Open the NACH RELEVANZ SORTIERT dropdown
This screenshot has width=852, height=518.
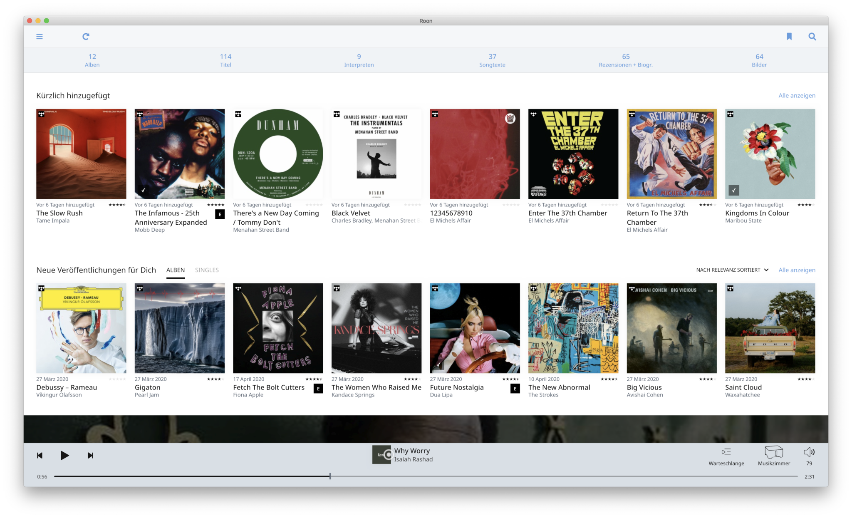point(731,270)
